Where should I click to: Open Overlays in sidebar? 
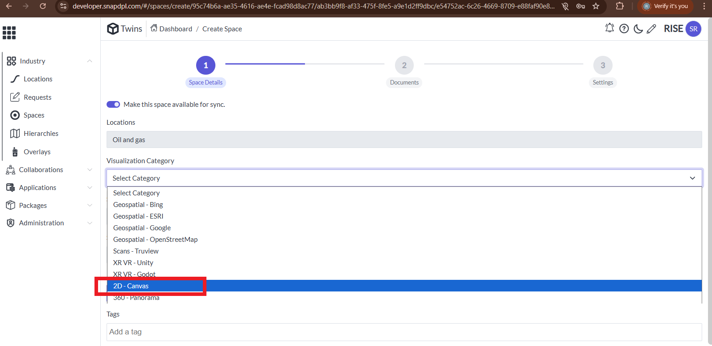[37, 152]
